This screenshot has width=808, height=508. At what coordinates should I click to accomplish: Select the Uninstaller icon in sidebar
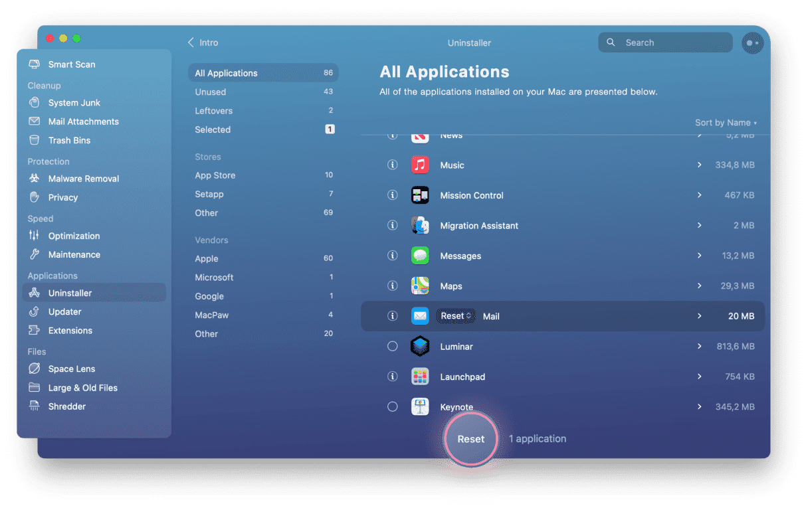35,293
